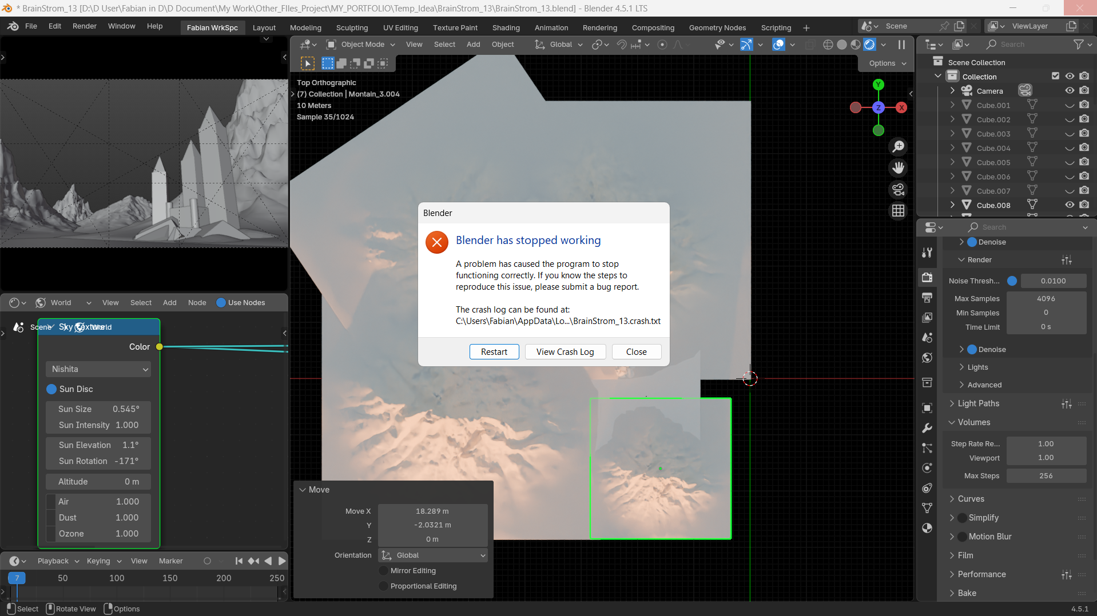Image resolution: width=1097 pixels, height=616 pixels.
Task: Switch to Geometry Nodes workspace tab
Action: pyautogui.click(x=717, y=27)
